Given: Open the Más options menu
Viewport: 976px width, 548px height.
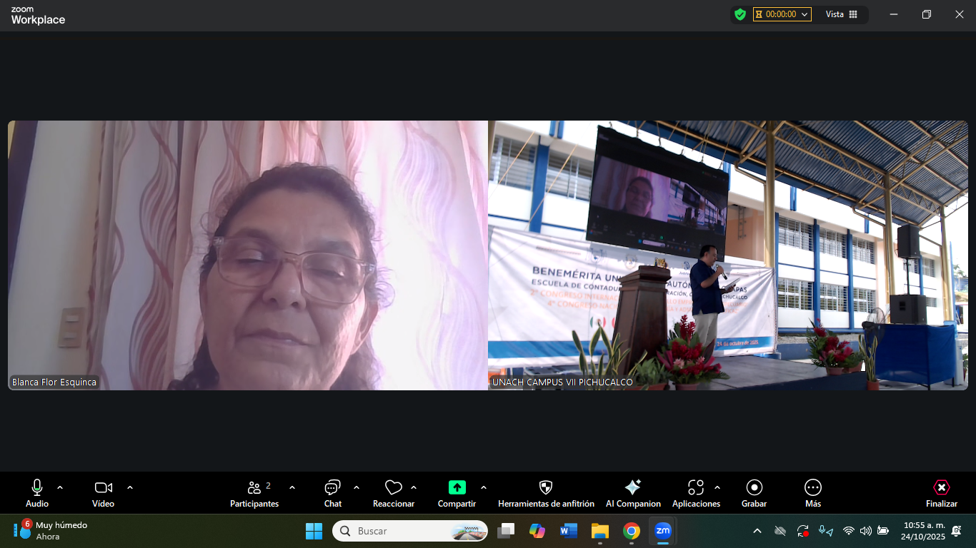Looking at the screenshot, I should point(812,488).
